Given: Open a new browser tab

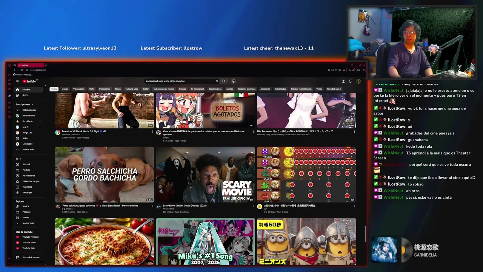Looking at the screenshot, I should point(46,65).
